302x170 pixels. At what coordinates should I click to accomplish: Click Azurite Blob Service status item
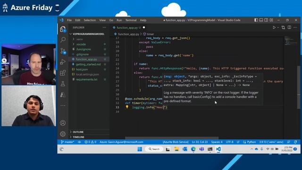176,142
